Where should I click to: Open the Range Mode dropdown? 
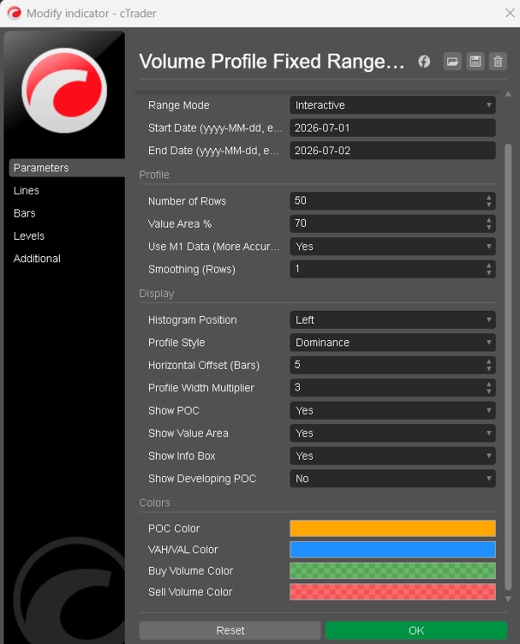pos(393,105)
